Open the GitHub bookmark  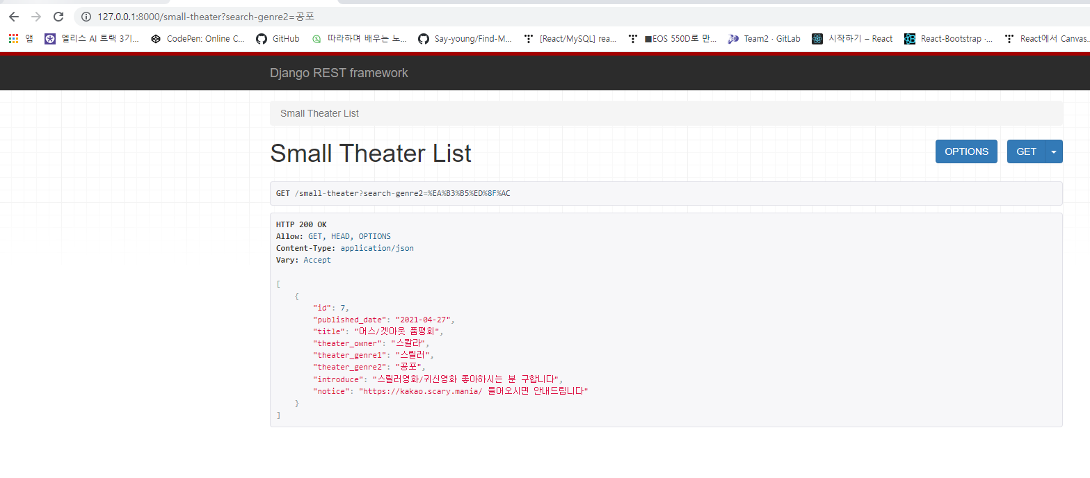278,39
